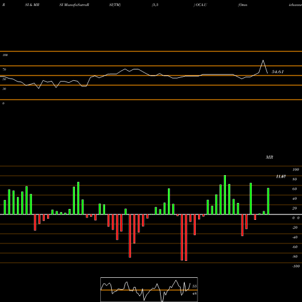Select the MR current value near 80 line
The height and width of the screenshot is (302, 302).
point(281,176)
